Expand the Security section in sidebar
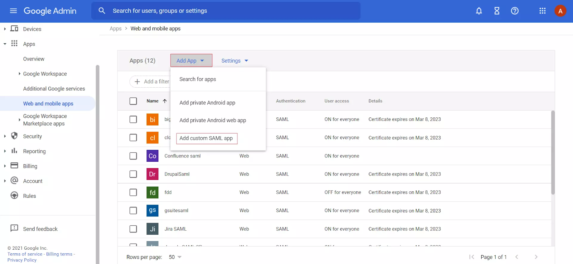 (x=5, y=136)
